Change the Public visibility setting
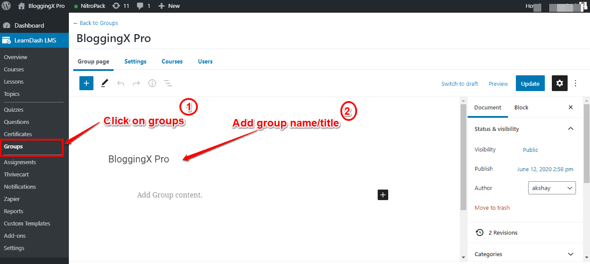This screenshot has width=590, height=264. [x=530, y=150]
